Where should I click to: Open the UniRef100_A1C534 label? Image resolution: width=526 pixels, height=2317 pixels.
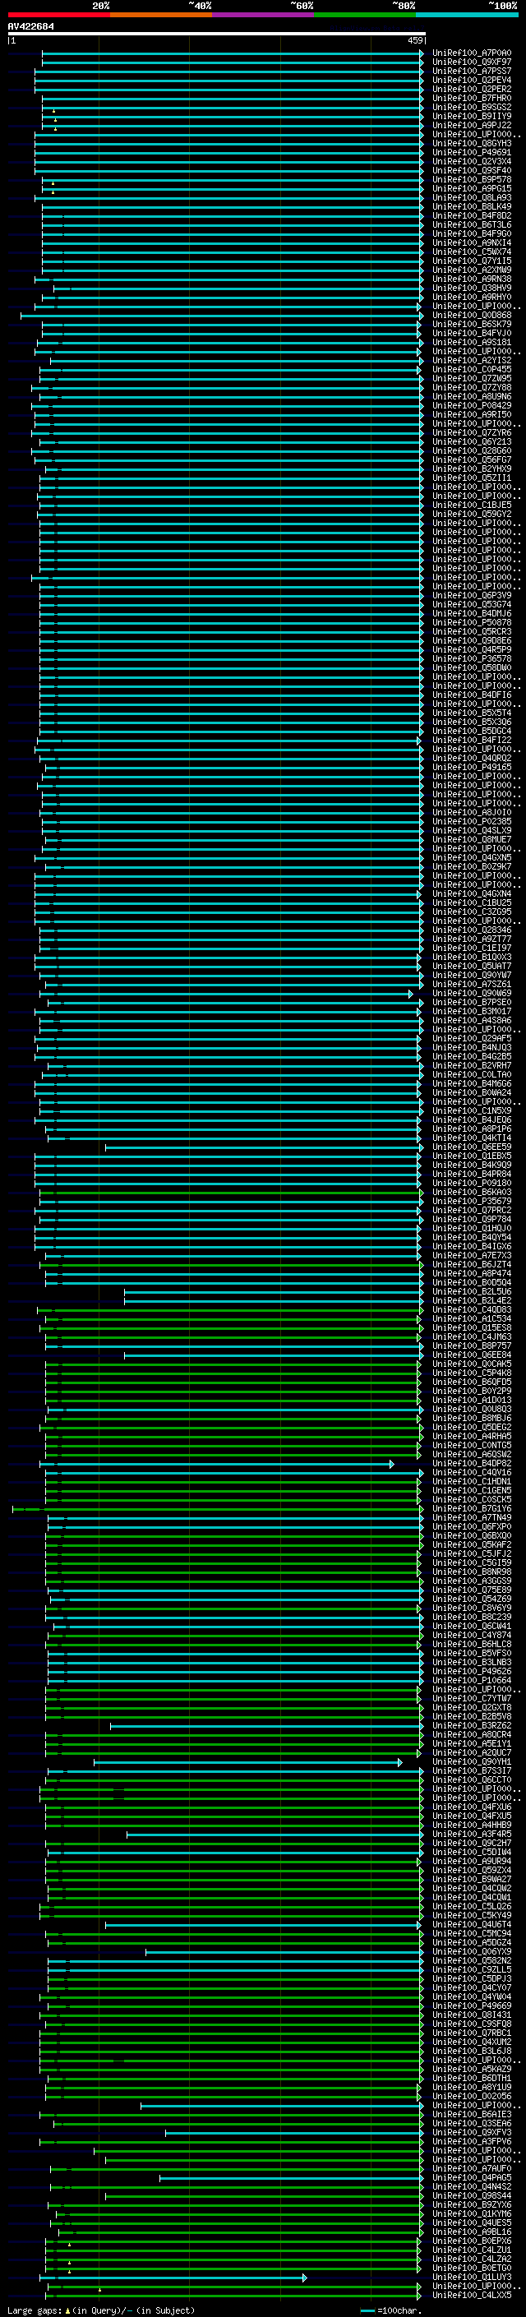click(x=471, y=1319)
